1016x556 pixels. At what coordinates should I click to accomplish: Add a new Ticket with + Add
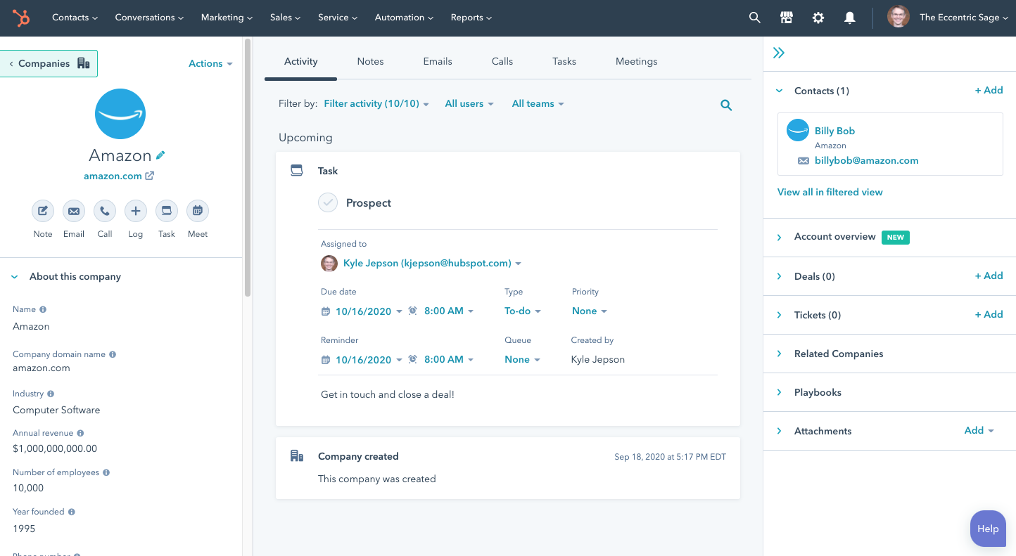(989, 314)
